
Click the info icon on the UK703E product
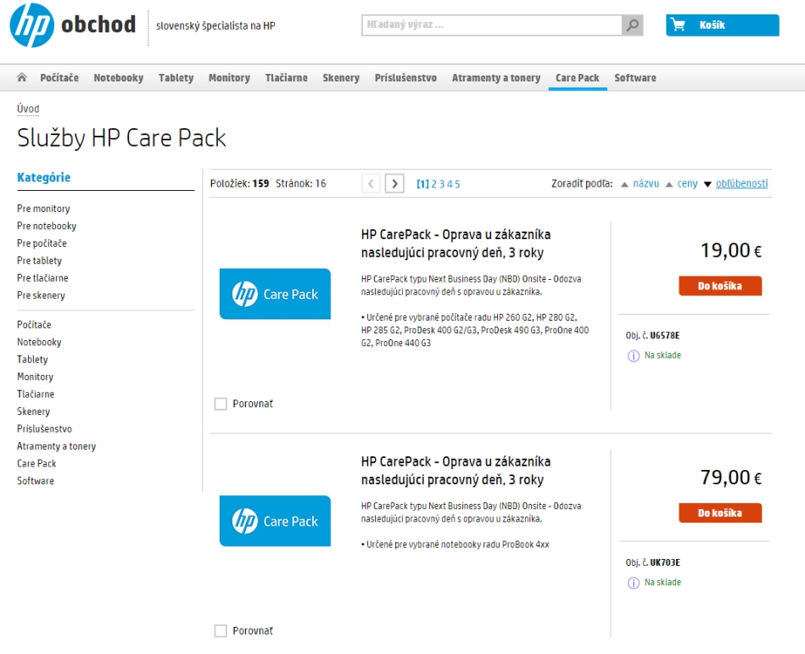tap(633, 583)
